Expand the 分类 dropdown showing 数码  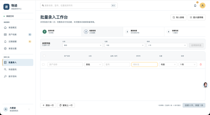pyautogui.click(x=82, y=45)
